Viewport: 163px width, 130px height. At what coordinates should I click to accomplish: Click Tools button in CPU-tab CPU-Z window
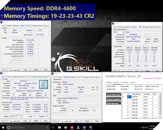pos(25,121)
